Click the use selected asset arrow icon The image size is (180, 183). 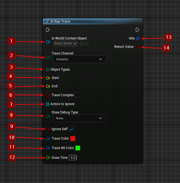82,44
